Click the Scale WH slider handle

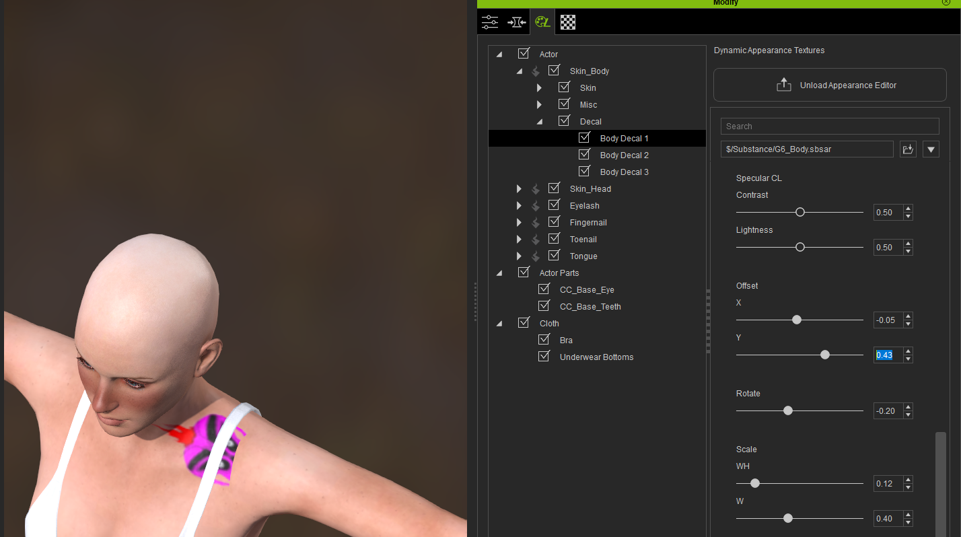pos(755,483)
